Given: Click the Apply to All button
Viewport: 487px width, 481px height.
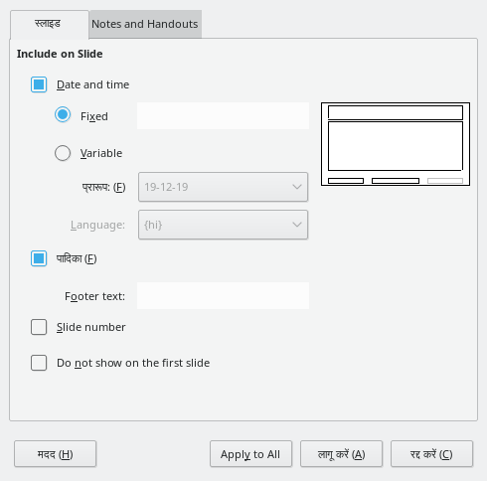Looking at the screenshot, I should [250, 454].
